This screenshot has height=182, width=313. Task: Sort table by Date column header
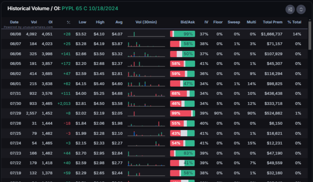pos(14,22)
